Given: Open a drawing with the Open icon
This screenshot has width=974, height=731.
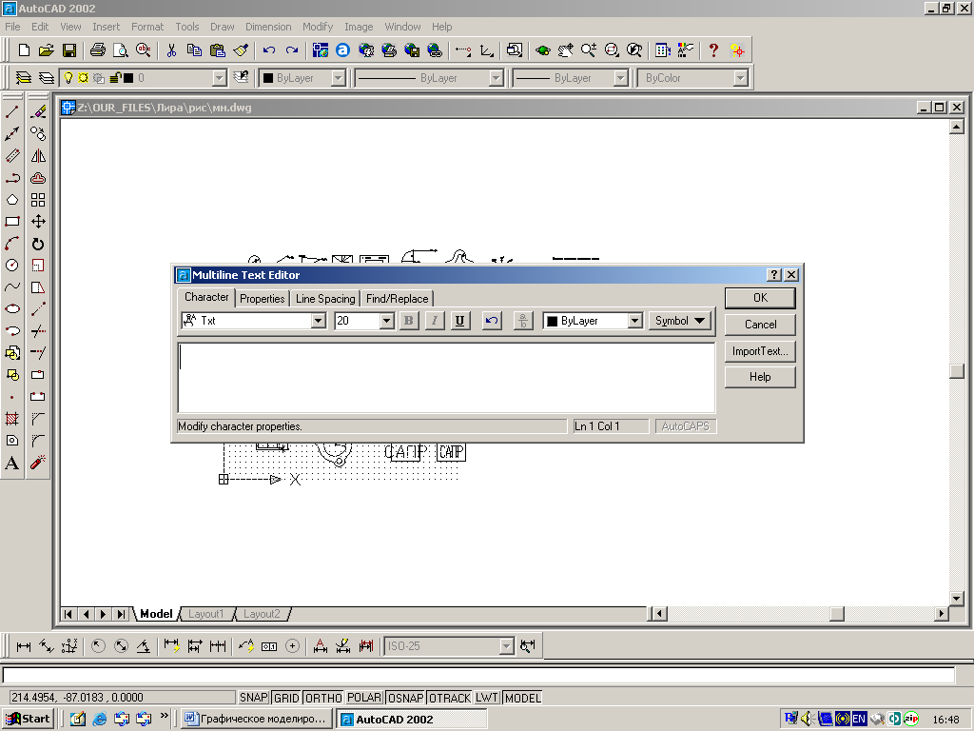Looking at the screenshot, I should tap(46, 50).
